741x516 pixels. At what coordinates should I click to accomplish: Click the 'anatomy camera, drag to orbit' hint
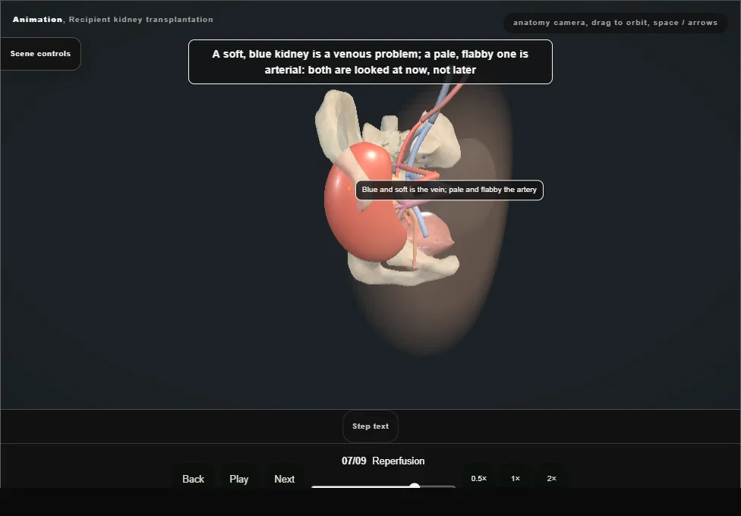click(615, 23)
